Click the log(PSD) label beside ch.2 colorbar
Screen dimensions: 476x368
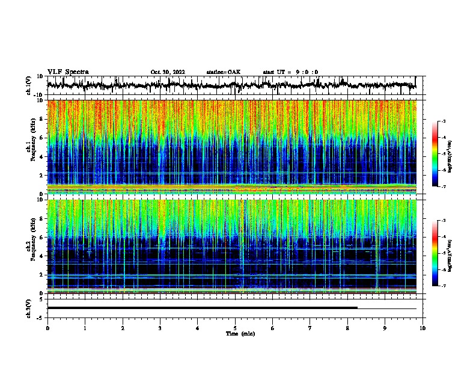click(450, 256)
